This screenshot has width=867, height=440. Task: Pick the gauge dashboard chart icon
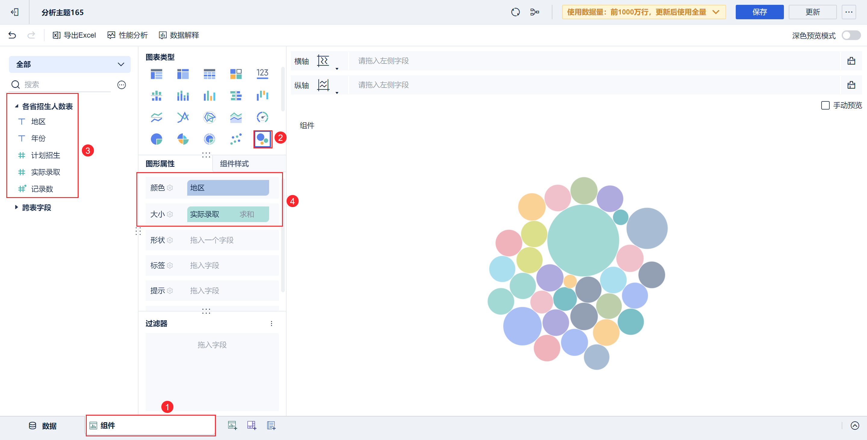click(262, 117)
